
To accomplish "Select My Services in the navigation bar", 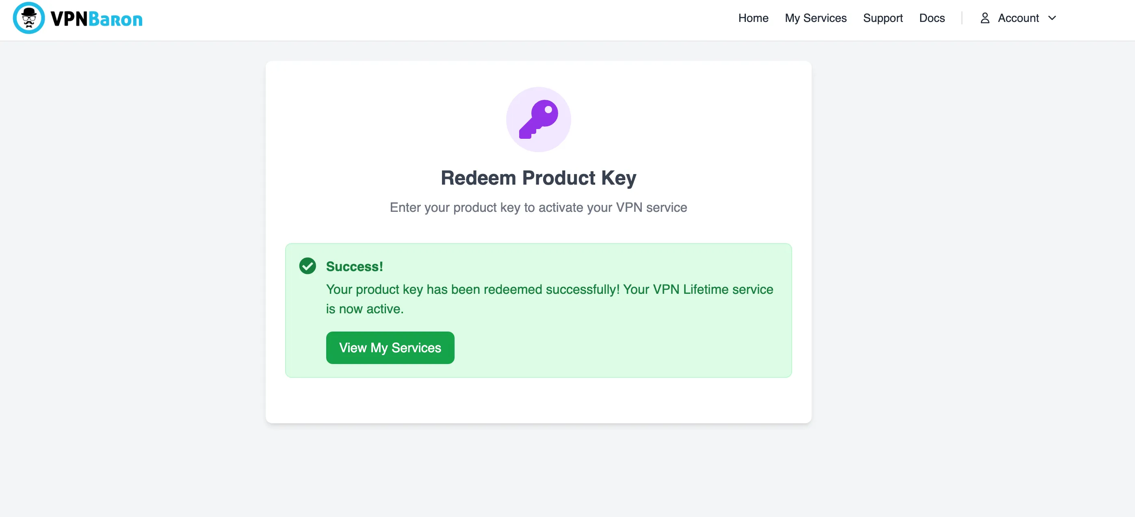I will (x=816, y=18).
